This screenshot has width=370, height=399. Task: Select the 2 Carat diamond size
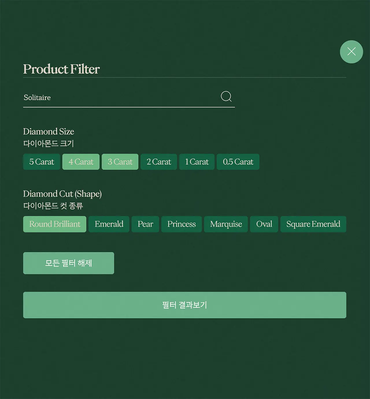click(x=158, y=162)
